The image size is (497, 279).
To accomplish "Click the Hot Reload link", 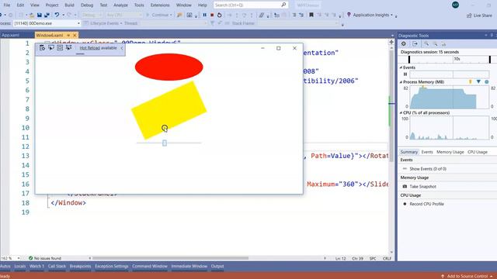I will [90, 48].
